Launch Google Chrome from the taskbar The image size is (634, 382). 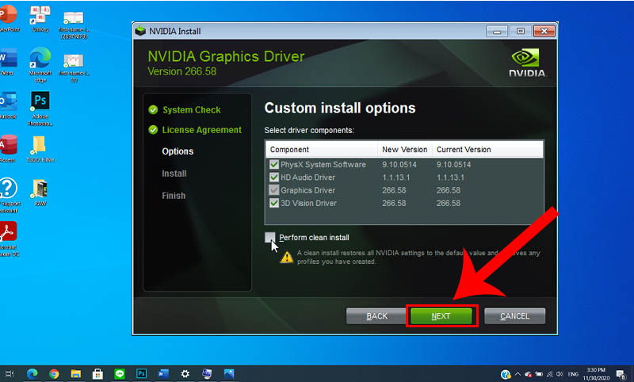(54, 374)
